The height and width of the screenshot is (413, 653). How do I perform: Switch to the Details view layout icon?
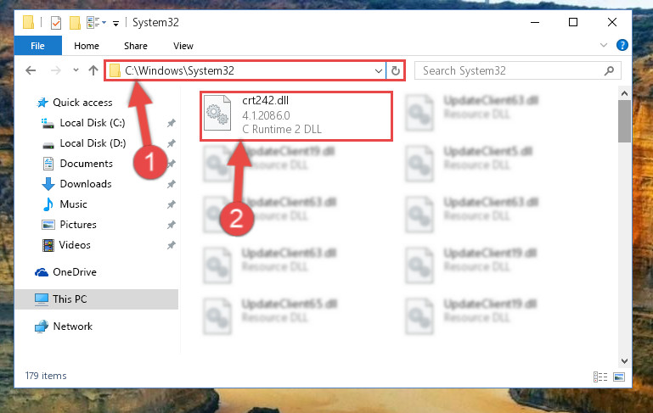click(600, 377)
